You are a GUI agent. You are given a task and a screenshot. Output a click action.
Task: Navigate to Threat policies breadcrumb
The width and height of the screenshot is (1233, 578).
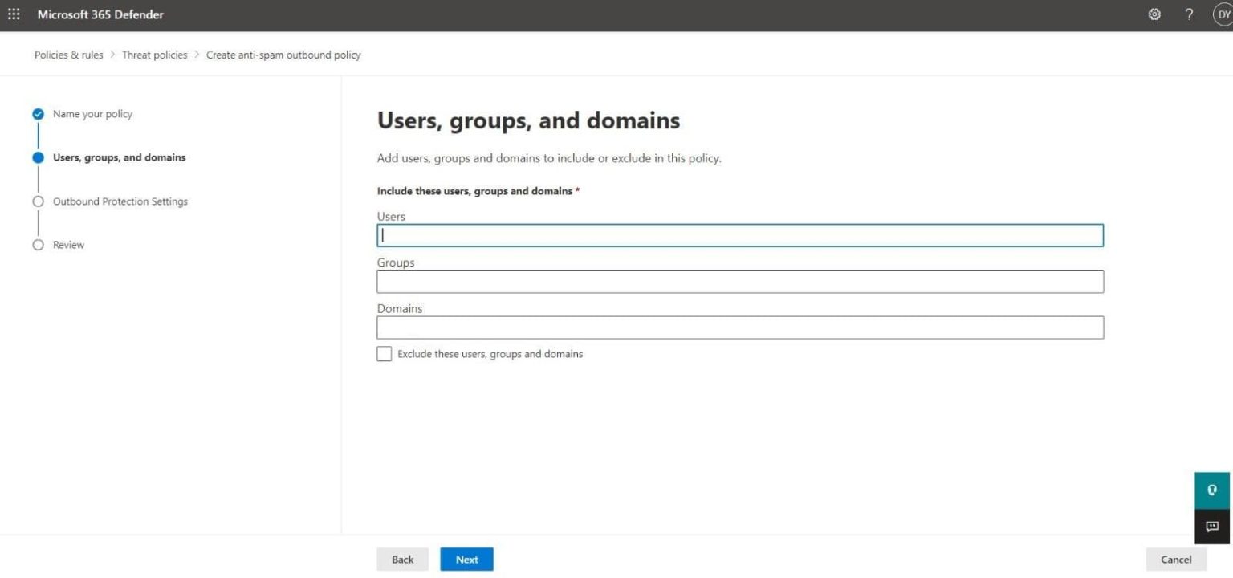click(x=154, y=54)
